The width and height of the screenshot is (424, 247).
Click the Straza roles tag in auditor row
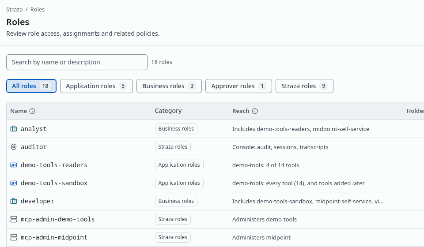(173, 147)
